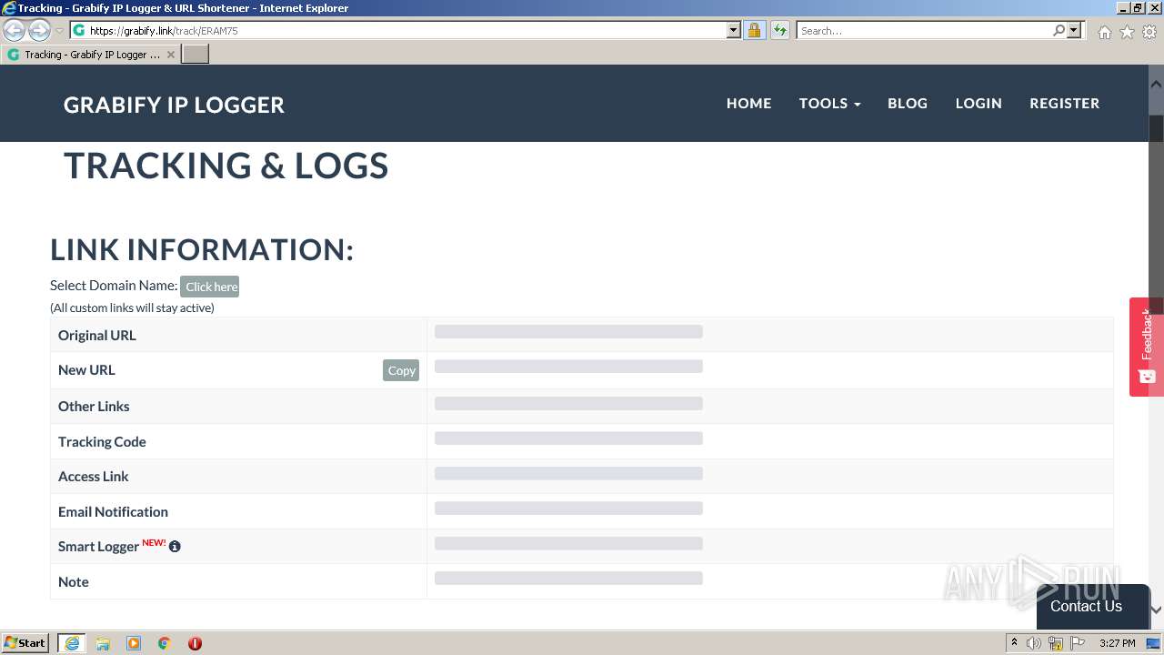
Task: Click the GRABIFY IP LOGGER brand link
Action: [174, 105]
